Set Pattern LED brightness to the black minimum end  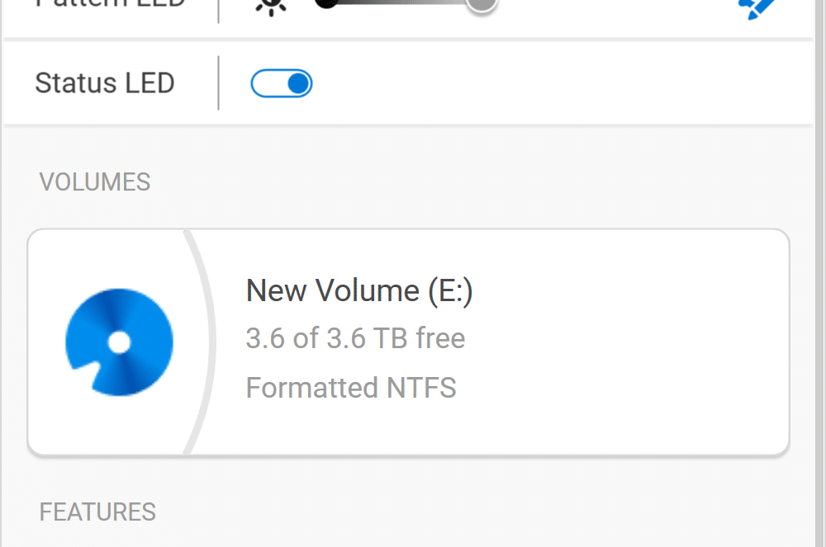(326, 3)
